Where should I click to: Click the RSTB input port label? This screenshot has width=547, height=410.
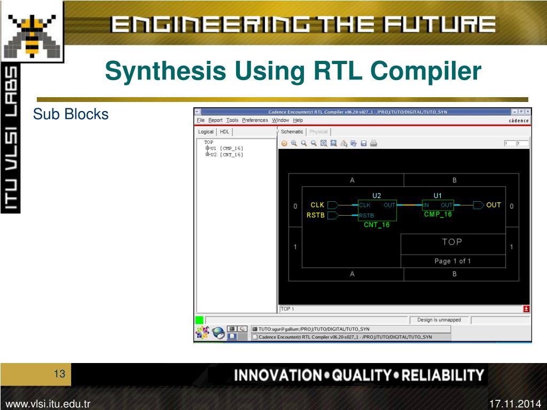tap(316, 216)
